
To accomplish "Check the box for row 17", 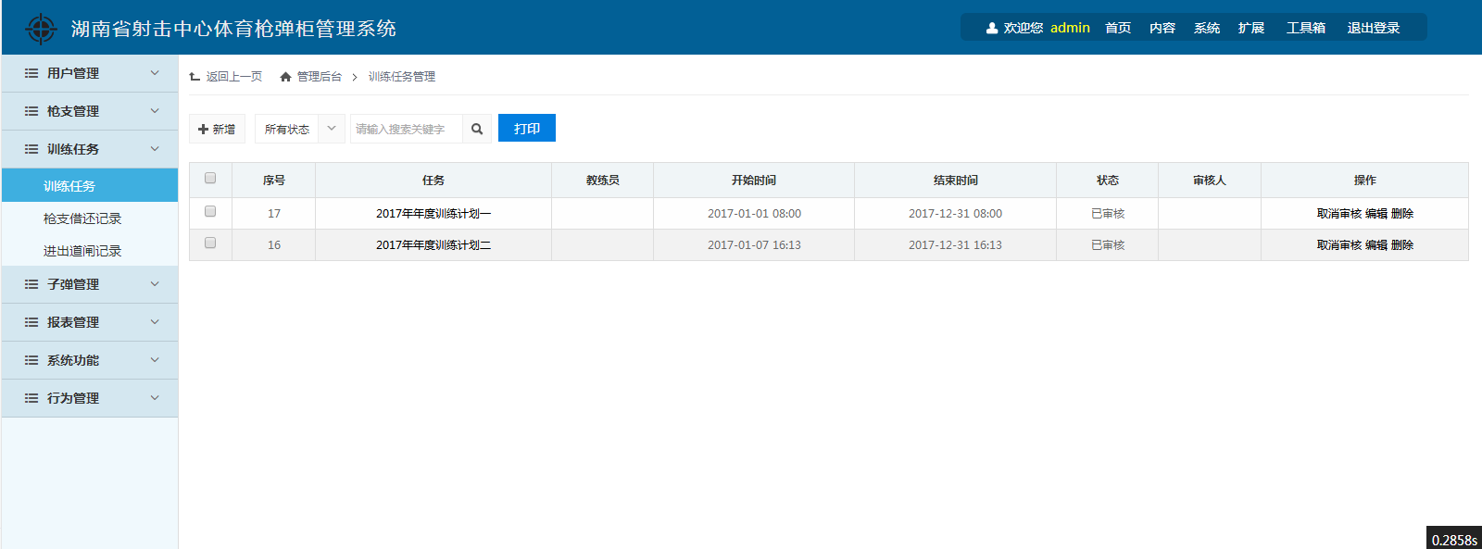I will pyautogui.click(x=210, y=211).
